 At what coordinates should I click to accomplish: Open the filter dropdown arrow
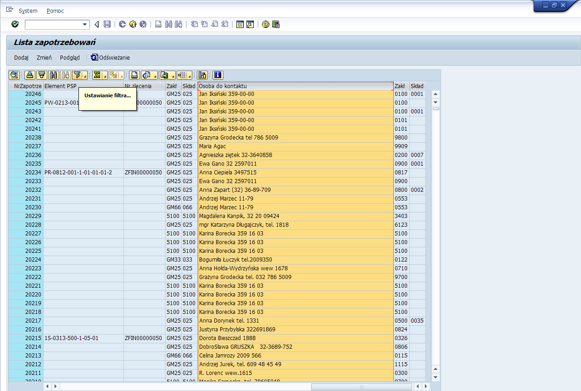tap(85, 76)
